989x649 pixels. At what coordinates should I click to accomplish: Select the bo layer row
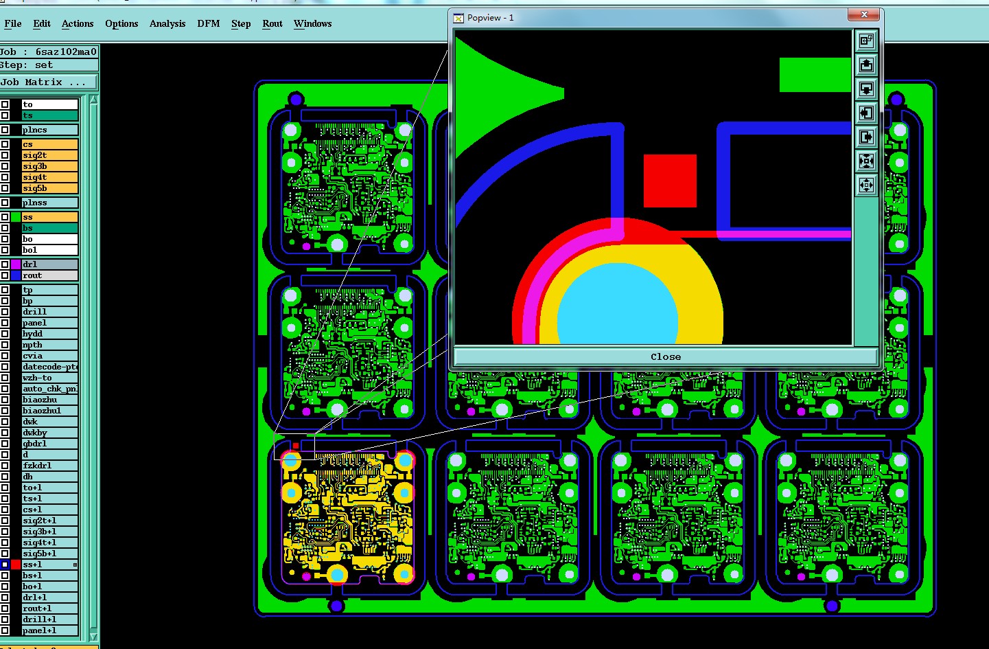click(x=49, y=239)
